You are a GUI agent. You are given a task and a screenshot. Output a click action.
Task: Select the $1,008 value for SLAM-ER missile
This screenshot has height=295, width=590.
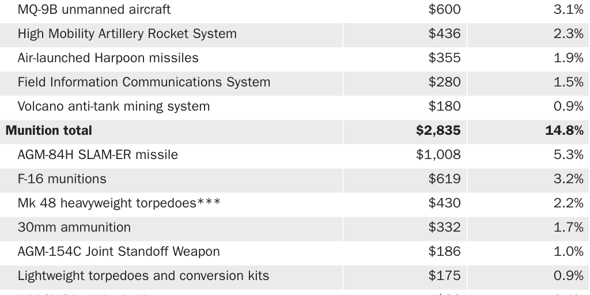pyautogui.click(x=439, y=155)
